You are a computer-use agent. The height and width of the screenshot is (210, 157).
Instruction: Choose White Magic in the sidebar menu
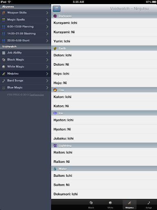pyautogui.click(x=25, y=67)
